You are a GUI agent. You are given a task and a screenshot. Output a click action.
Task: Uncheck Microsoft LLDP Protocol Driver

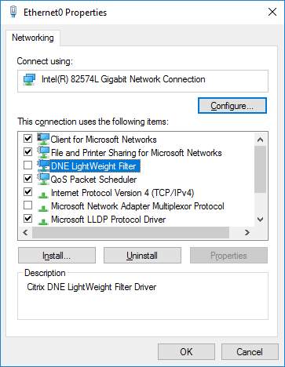[x=27, y=219]
